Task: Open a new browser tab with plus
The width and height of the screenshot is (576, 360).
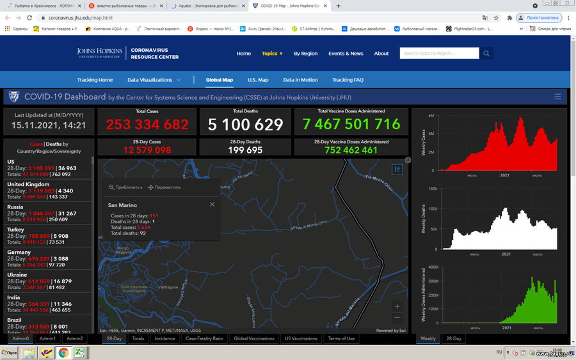Action: coord(339,6)
